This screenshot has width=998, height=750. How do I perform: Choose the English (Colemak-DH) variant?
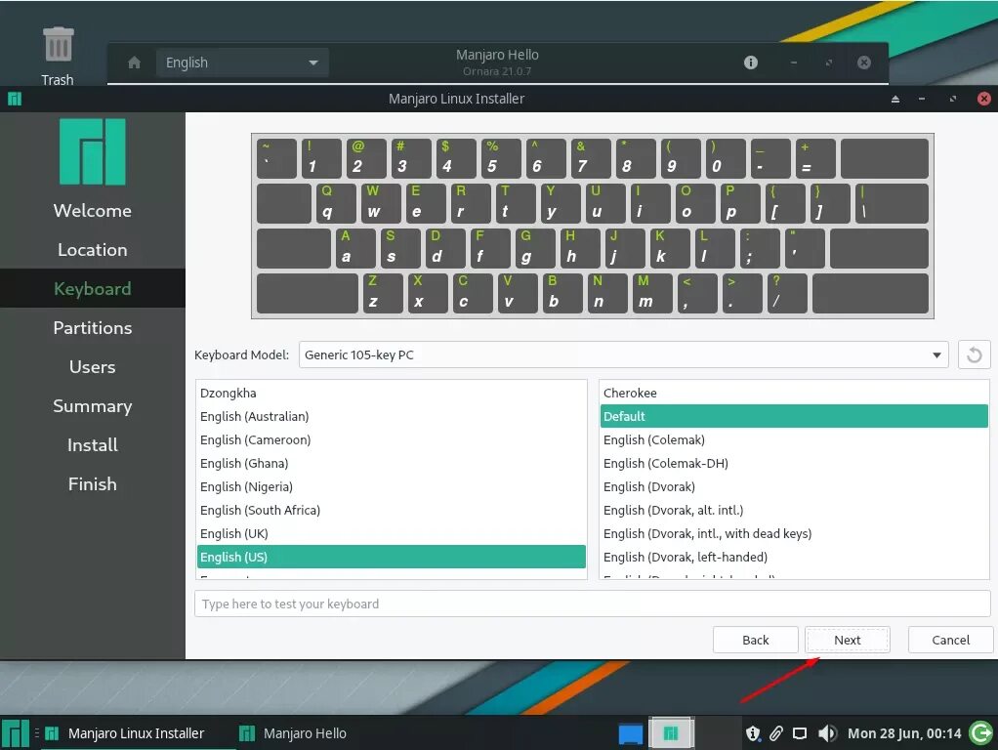pyautogui.click(x=794, y=464)
